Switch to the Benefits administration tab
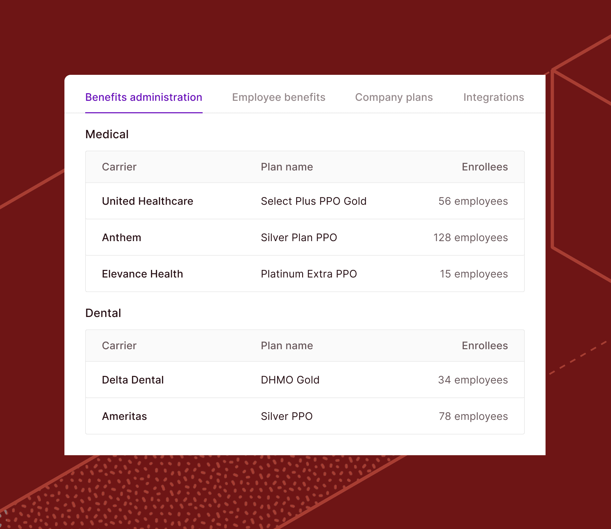611x529 pixels. click(144, 97)
